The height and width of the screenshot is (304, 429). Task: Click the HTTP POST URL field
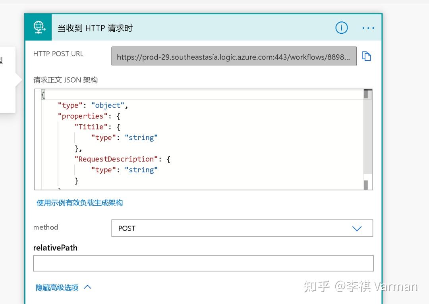coord(234,56)
